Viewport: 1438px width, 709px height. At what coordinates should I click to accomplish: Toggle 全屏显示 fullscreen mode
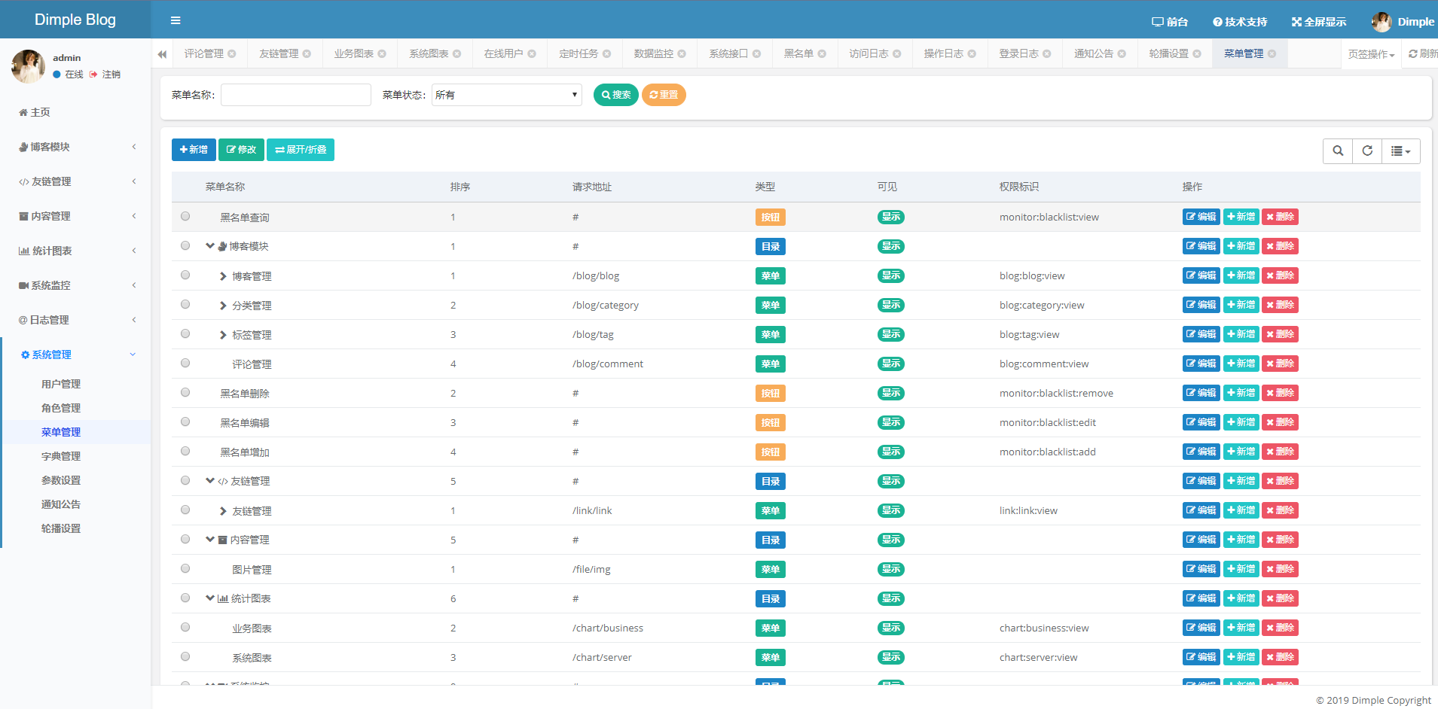point(1319,22)
